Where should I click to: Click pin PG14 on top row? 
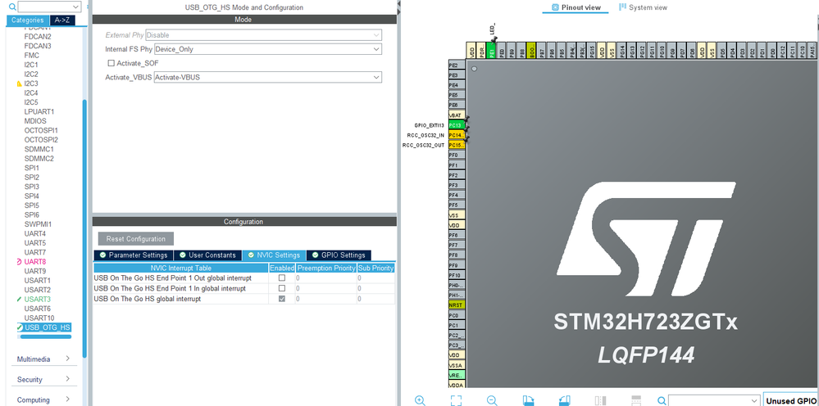(x=622, y=51)
